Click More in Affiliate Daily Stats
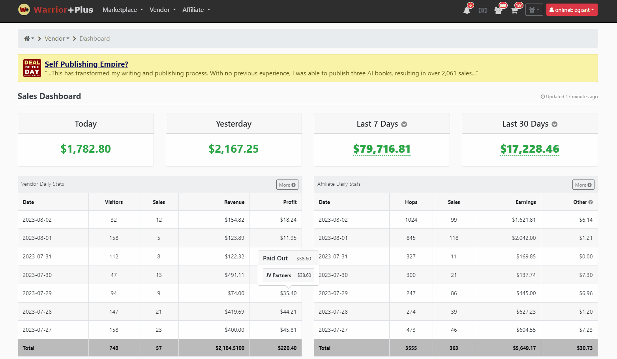The width and height of the screenshot is (617, 359). click(583, 185)
